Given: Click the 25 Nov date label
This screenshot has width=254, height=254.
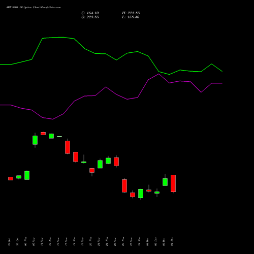Looking at the screenshot, I should coord(115,241).
